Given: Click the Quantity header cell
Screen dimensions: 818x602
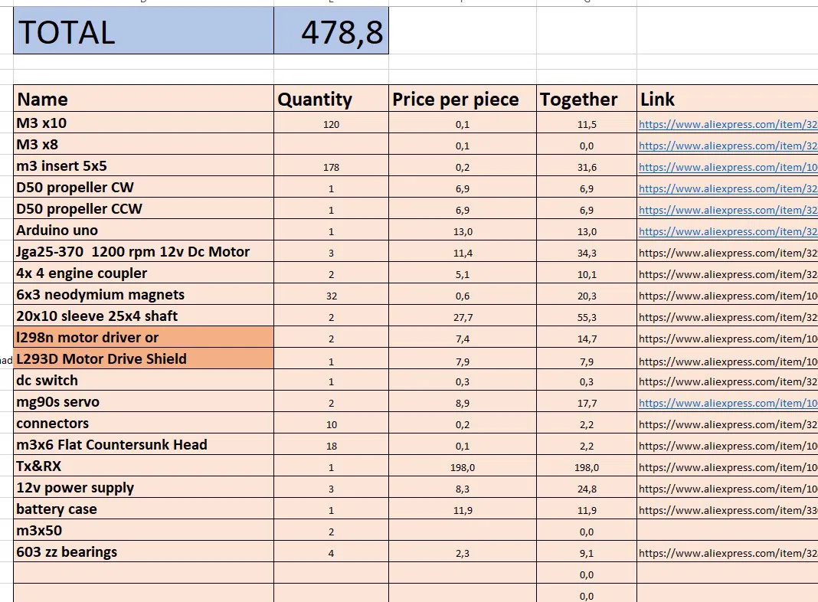Looking at the screenshot, I should [x=331, y=99].
